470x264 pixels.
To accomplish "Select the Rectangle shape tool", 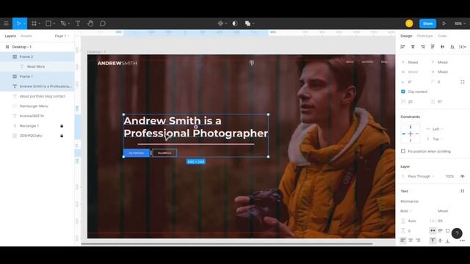I will click(48, 23).
